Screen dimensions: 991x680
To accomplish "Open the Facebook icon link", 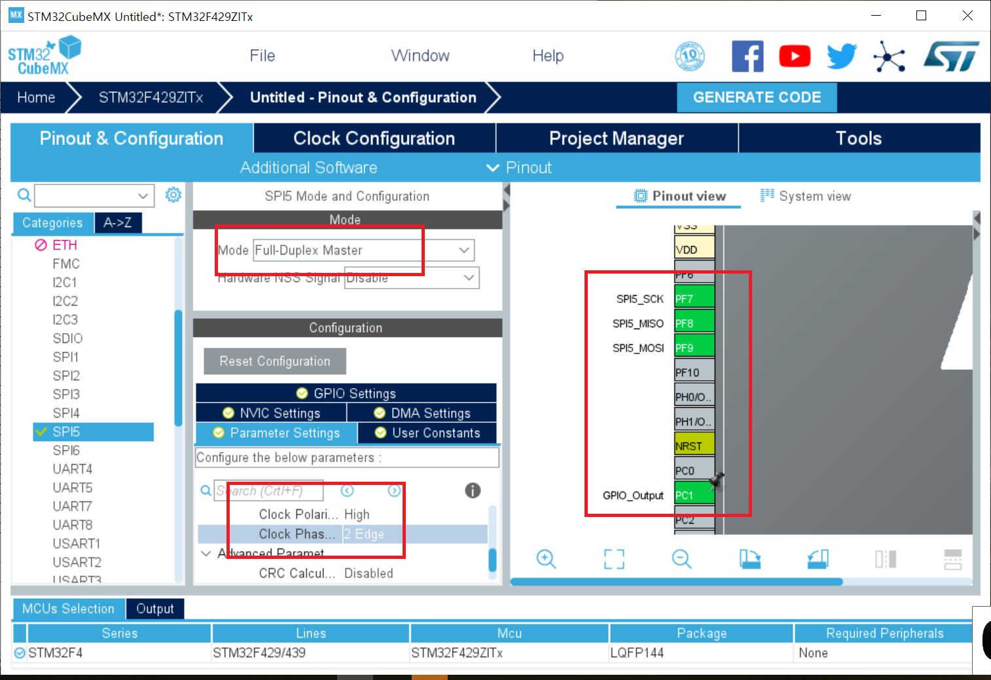I will pos(748,56).
